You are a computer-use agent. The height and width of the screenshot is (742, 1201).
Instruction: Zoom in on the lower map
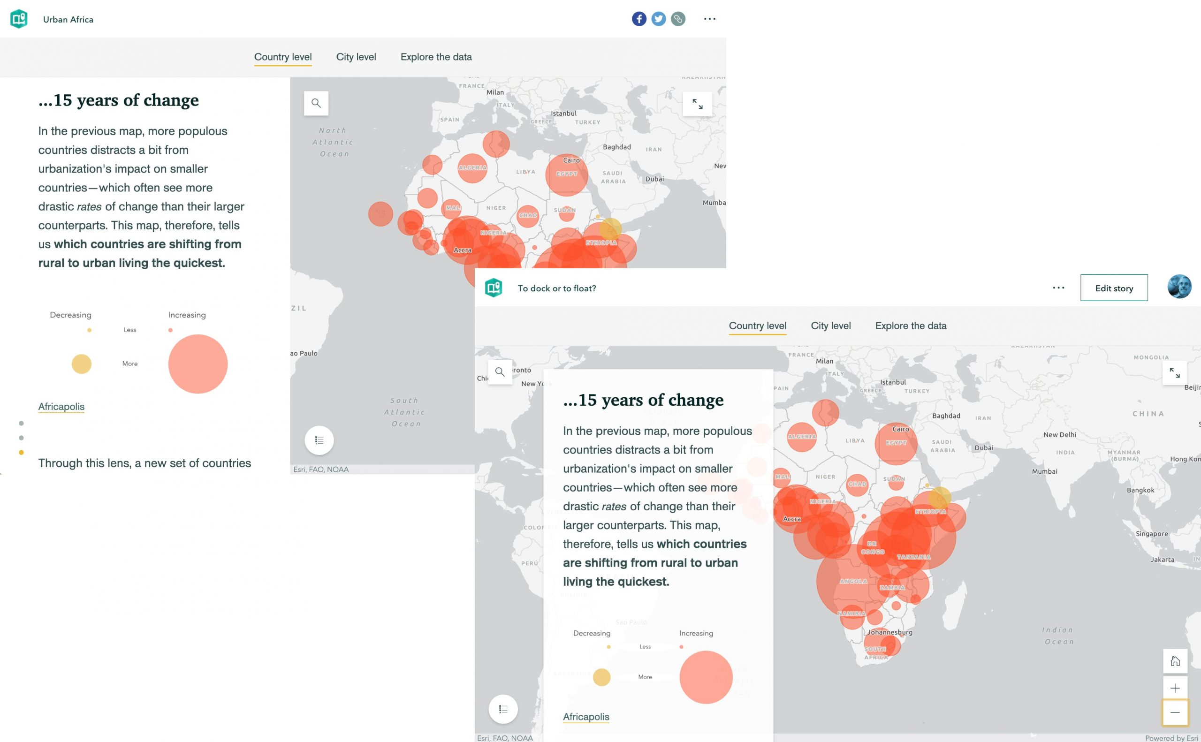(x=1175, y=688)
